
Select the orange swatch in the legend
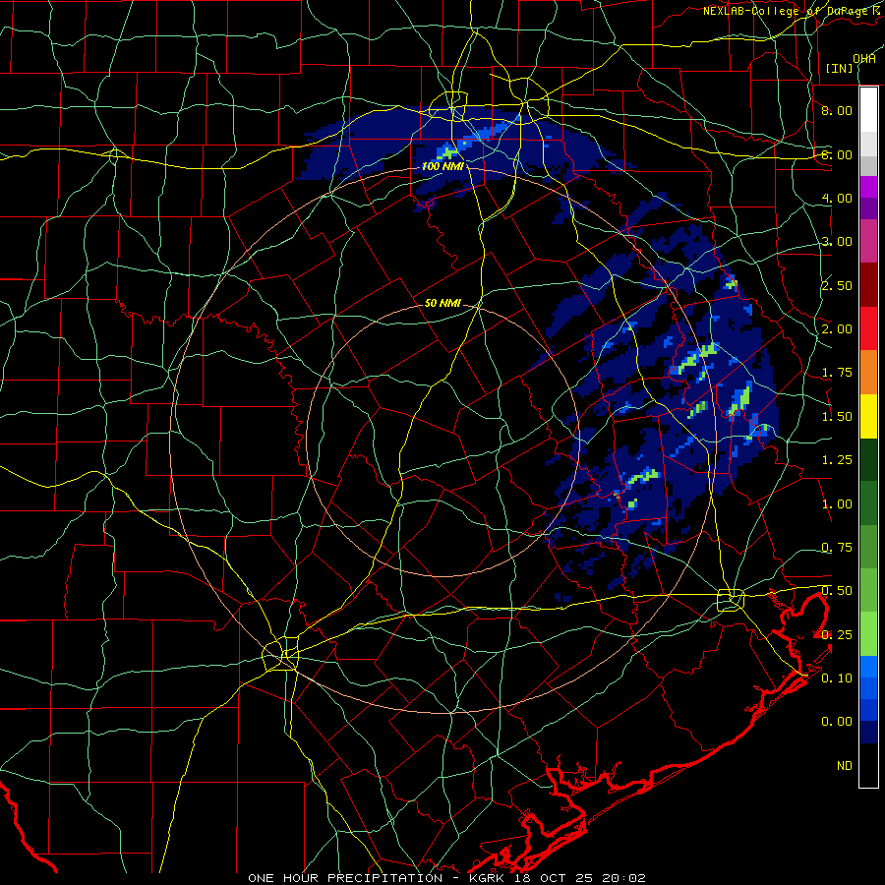868,372
